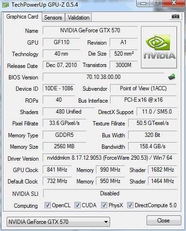The image size is (186, 231).
Task: Click the Bandwidth 158.4 GB/s field
Action: pyautogui.click(x=152, y=146)
